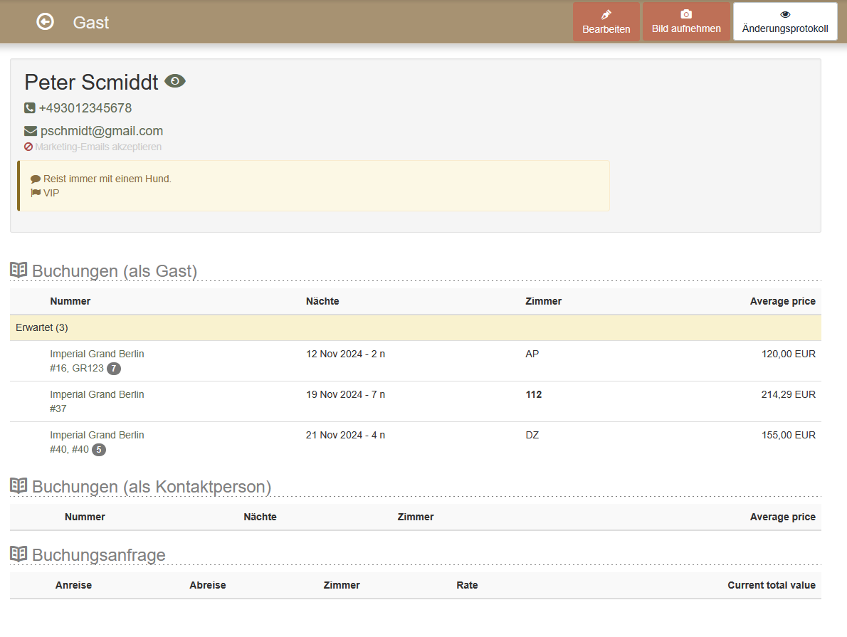
Task: Click the Nächte header in the Gast table
Action: point(322,301)
